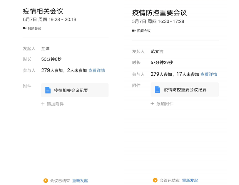Click 添加附件 text in 范文洁's meeting
The width and height of the screenshot is (239, 185).
[165, 104]
